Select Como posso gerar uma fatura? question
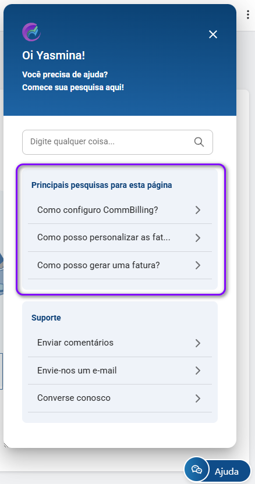The image size is (255, 484). (x=120, y=265)
